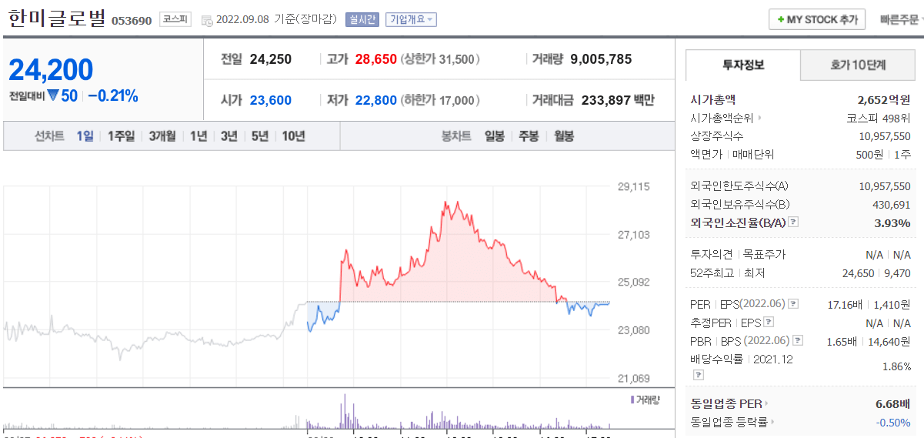Click the dividend yield 1.86%
This screenshot has width=924, height=438.
coord(897,366)
